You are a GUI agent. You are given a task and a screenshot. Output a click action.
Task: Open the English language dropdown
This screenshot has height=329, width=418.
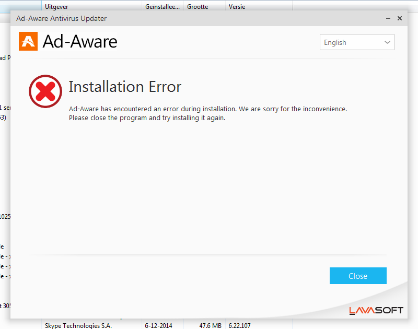pos(357,42)
